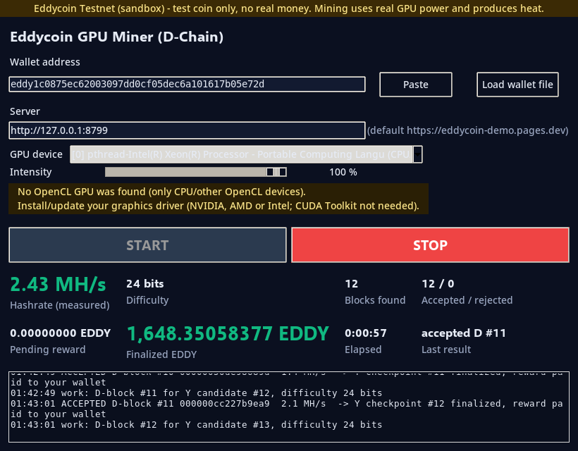Viewport: 578px width, 451px height.
Task: Open the GPU device dropdown arrow
Action: [x=418, y=154]
